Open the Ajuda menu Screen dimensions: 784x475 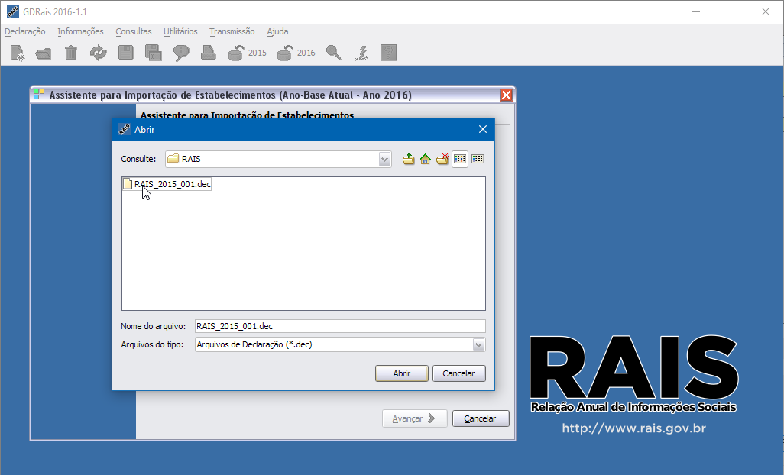click(277, 31)
